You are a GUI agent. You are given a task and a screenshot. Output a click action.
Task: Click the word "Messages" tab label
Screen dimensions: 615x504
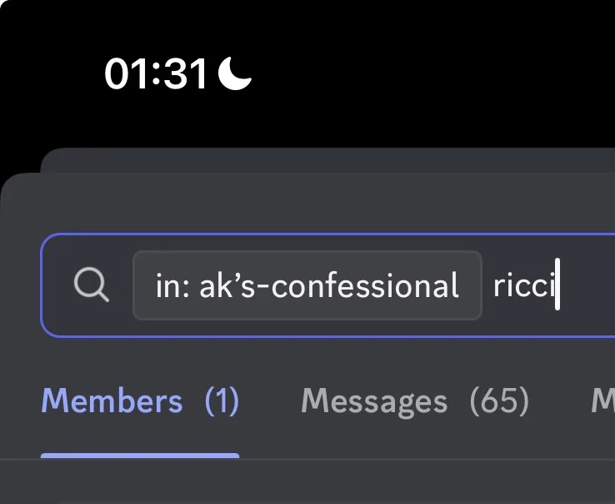click(374, 402)
